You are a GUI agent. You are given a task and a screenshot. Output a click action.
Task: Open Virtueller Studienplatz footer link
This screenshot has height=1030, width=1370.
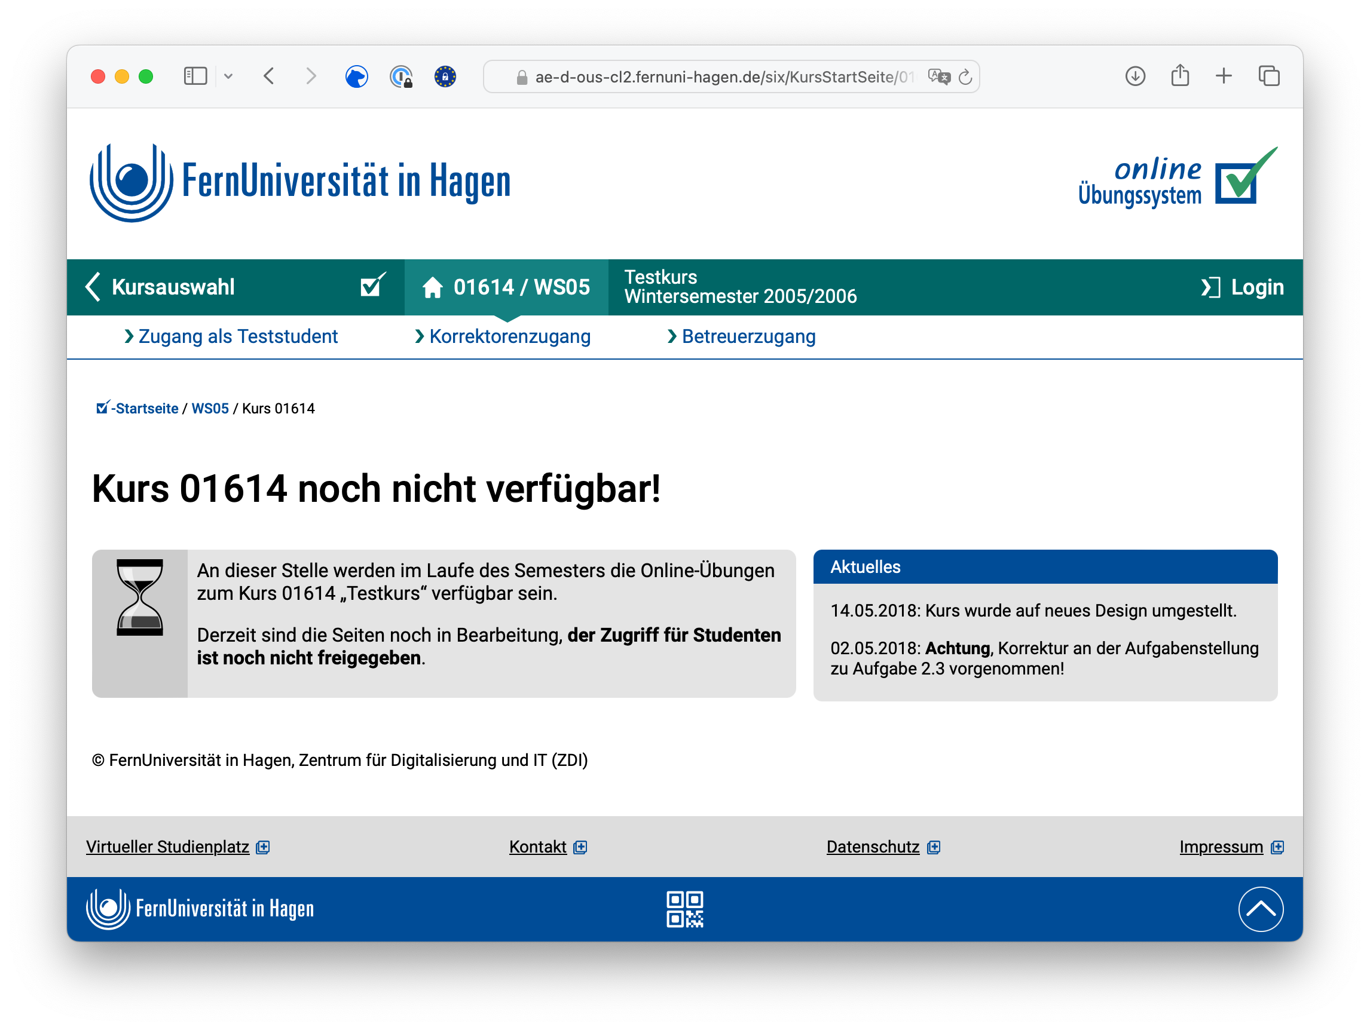167,846
